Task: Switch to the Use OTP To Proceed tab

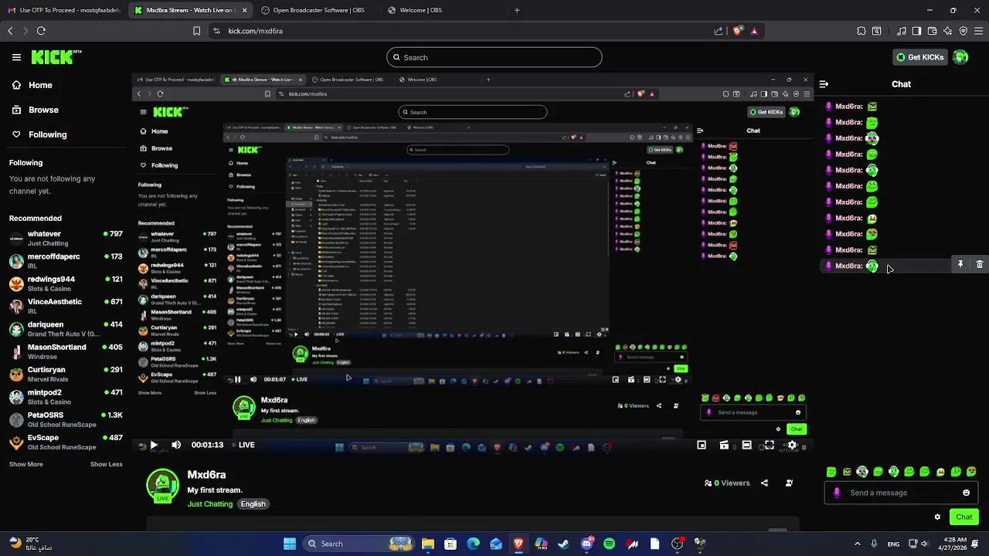Action: 63,10
